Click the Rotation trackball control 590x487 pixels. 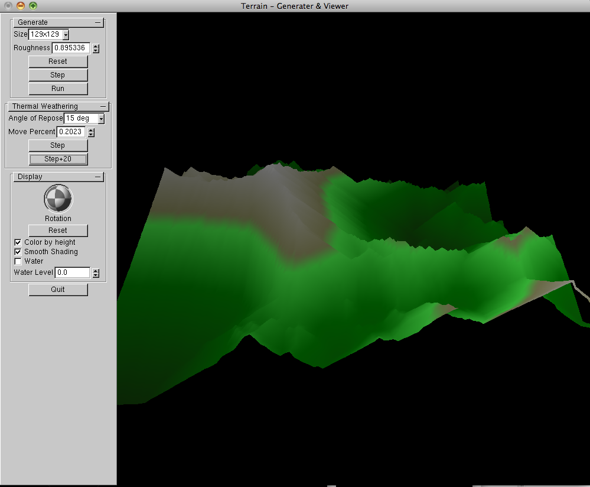click(x=58, y=199)
